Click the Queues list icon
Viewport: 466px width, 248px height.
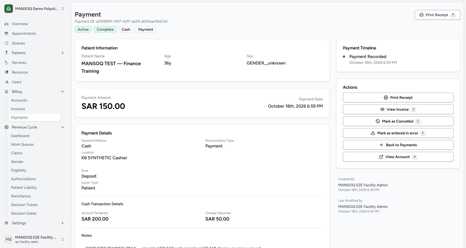pyautogui.click(x=6, y=43)
